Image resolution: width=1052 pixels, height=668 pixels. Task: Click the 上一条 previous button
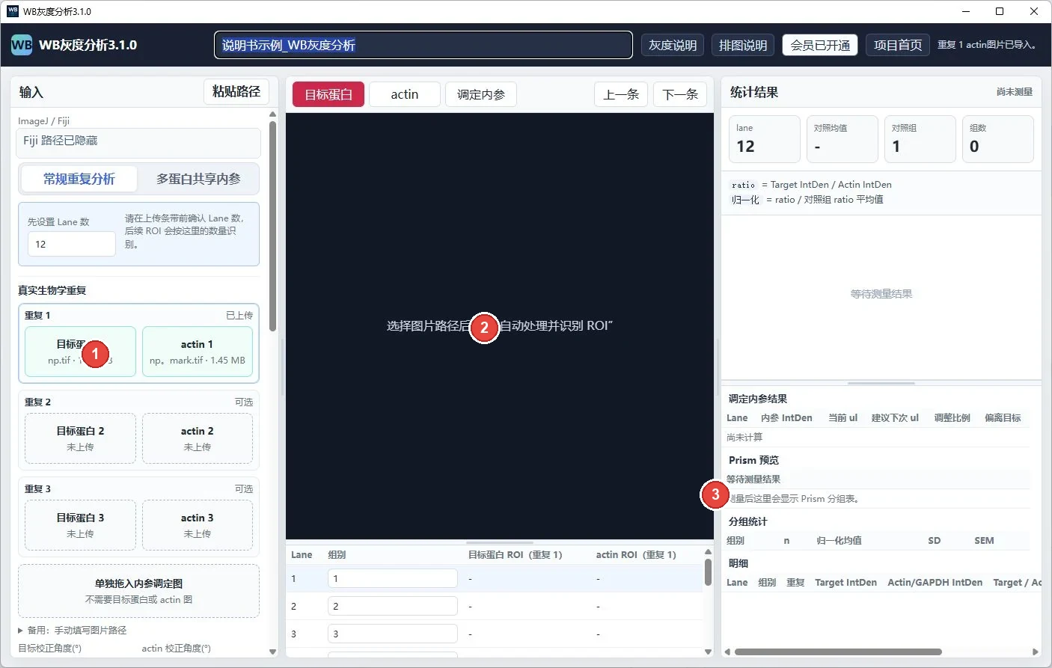tap(621, 94)
